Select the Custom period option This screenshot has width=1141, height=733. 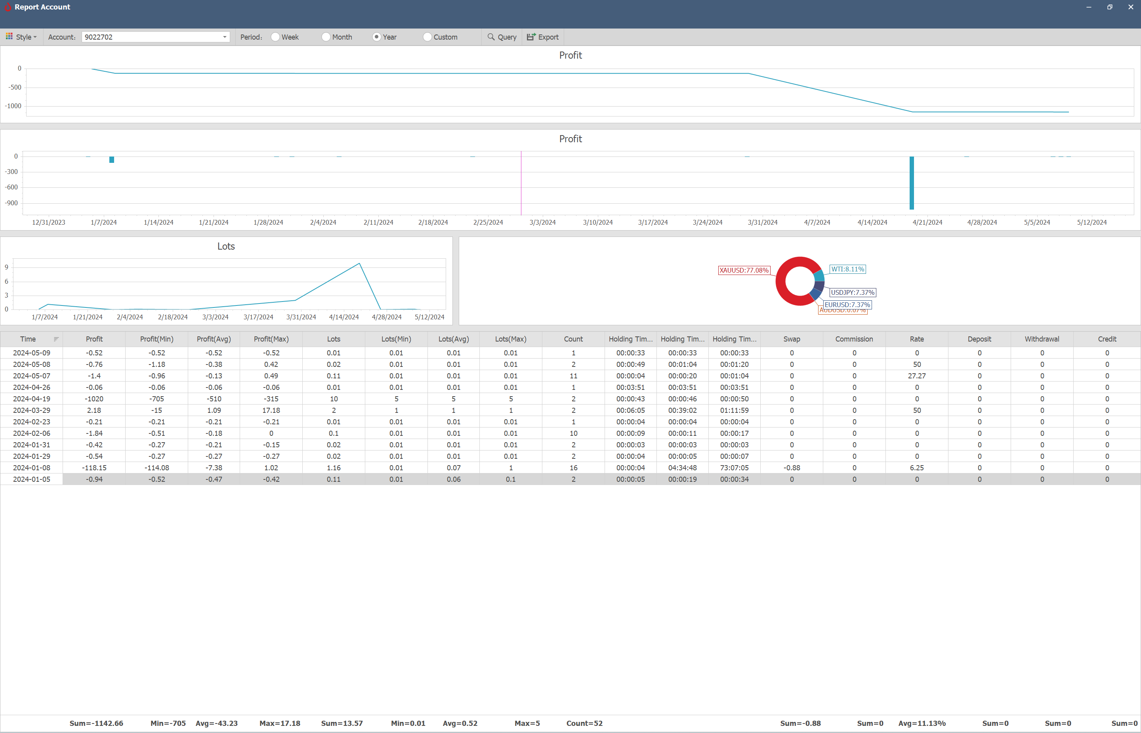tap(441, 37)
